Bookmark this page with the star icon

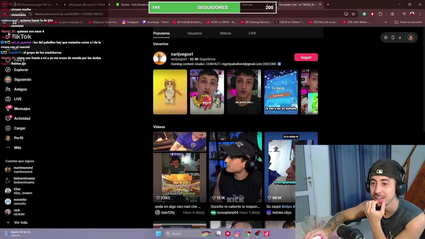click(353, 14)
